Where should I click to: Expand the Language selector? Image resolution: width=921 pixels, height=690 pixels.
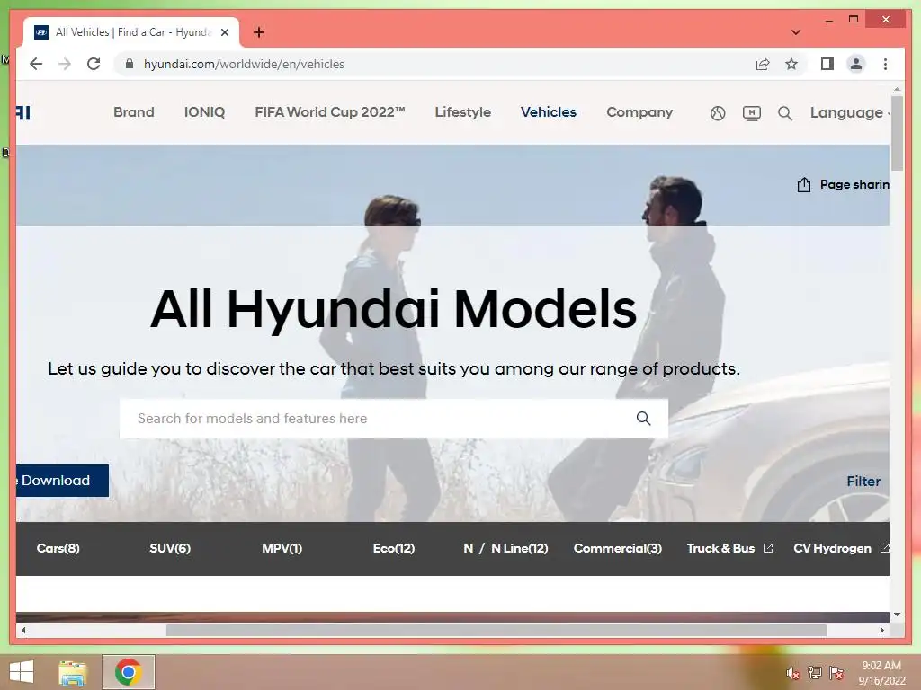click(x=849, y=112)
